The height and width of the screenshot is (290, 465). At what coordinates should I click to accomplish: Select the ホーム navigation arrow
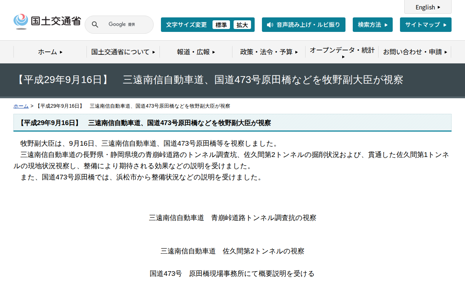tap(61, 52)
